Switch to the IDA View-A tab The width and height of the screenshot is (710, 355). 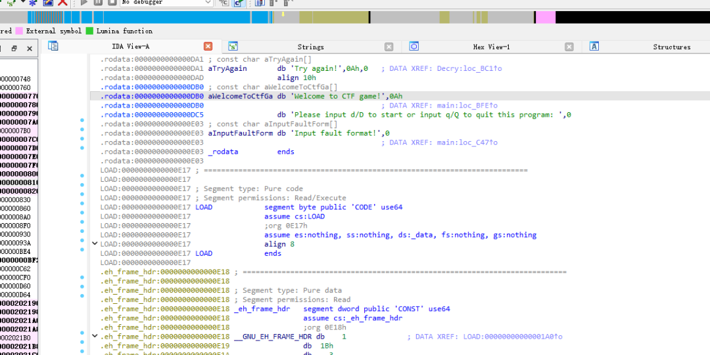(131, 47)
